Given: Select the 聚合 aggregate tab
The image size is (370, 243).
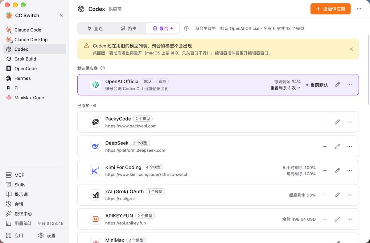Looking at the screenshot, I should [162, 28].
